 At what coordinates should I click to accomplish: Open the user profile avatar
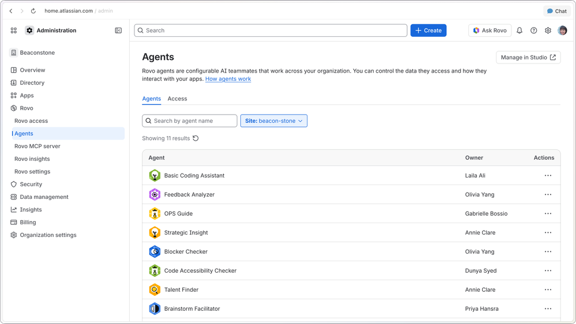562,31
